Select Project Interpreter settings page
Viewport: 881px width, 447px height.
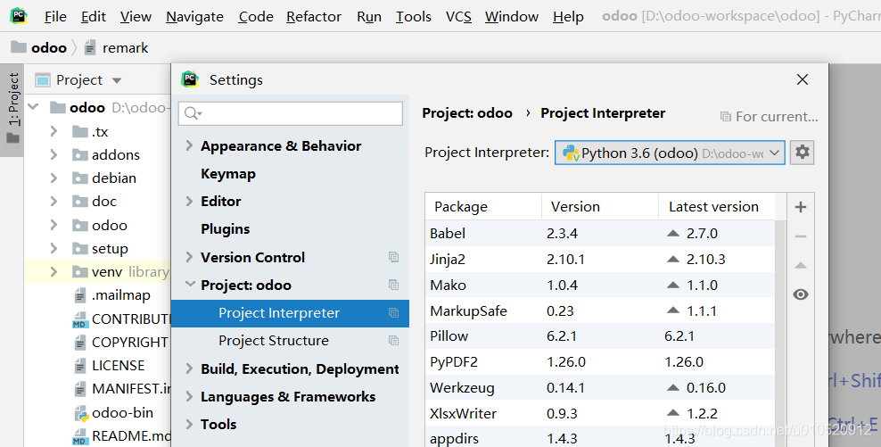tap(290, 313)
